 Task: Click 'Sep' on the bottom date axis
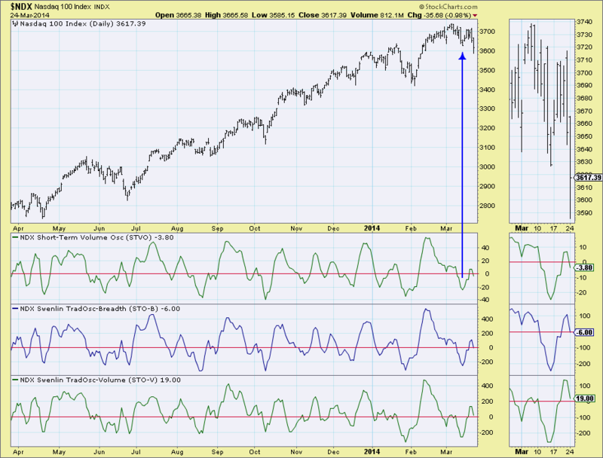[217, 452]
